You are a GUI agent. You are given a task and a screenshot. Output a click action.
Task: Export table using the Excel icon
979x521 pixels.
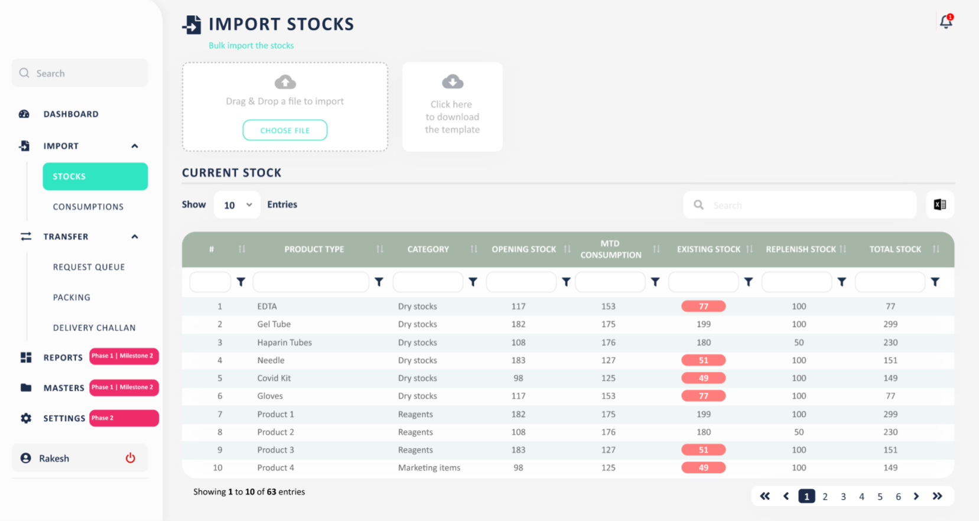(939, 205)
